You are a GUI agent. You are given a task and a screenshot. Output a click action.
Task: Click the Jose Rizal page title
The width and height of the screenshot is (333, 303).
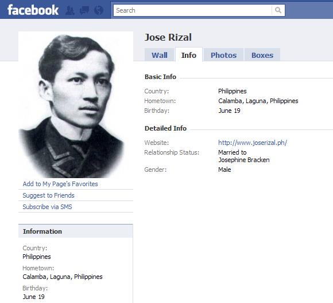coord(168,37)
